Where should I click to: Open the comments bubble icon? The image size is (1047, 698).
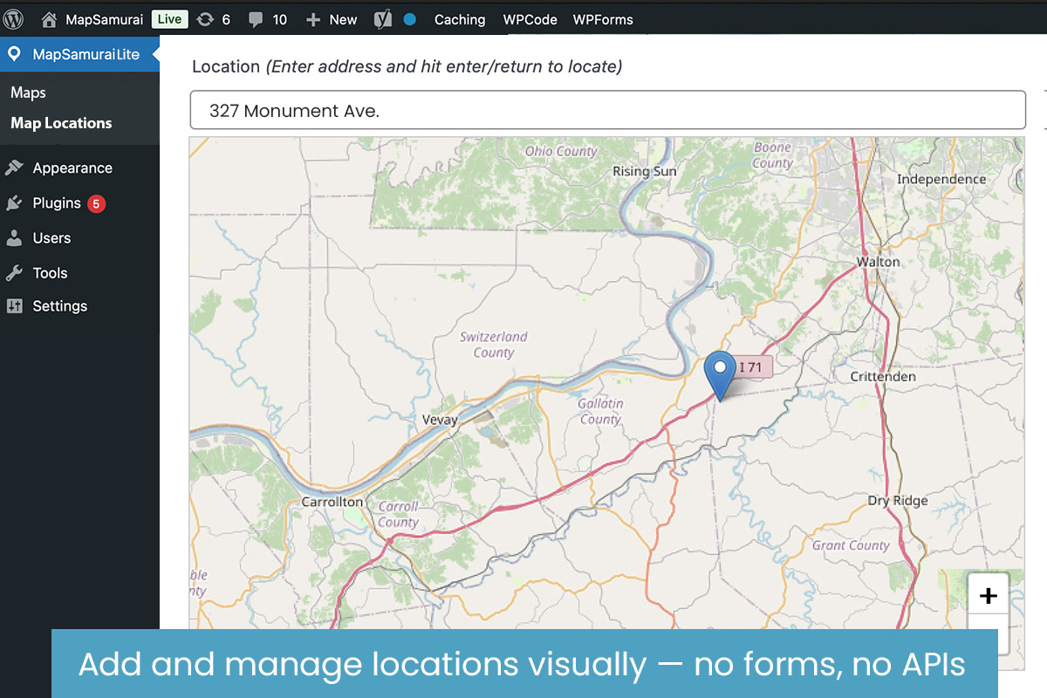pos(256,19)
